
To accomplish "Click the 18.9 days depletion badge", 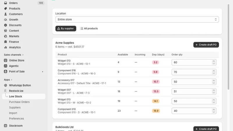I will tap(156, 111).
